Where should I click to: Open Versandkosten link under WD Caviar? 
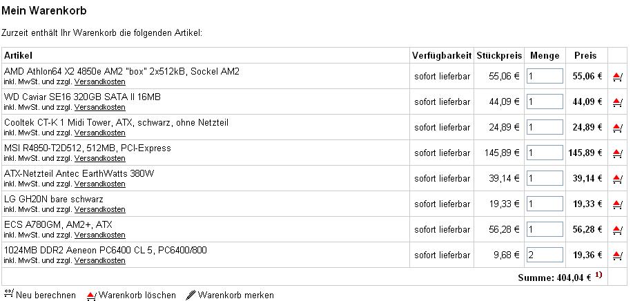click(99, 107)
